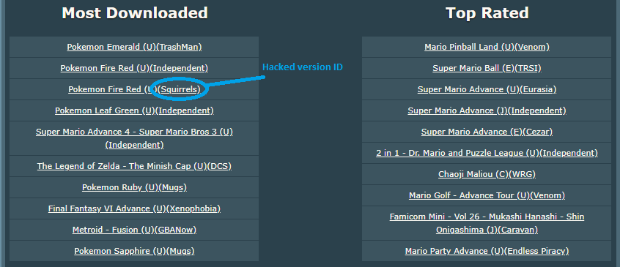The width and height of the screenshot is (620, 267).
Task: Open Mario Golf - Advance Tour (U)(Venom)
Action: (487, 195)
